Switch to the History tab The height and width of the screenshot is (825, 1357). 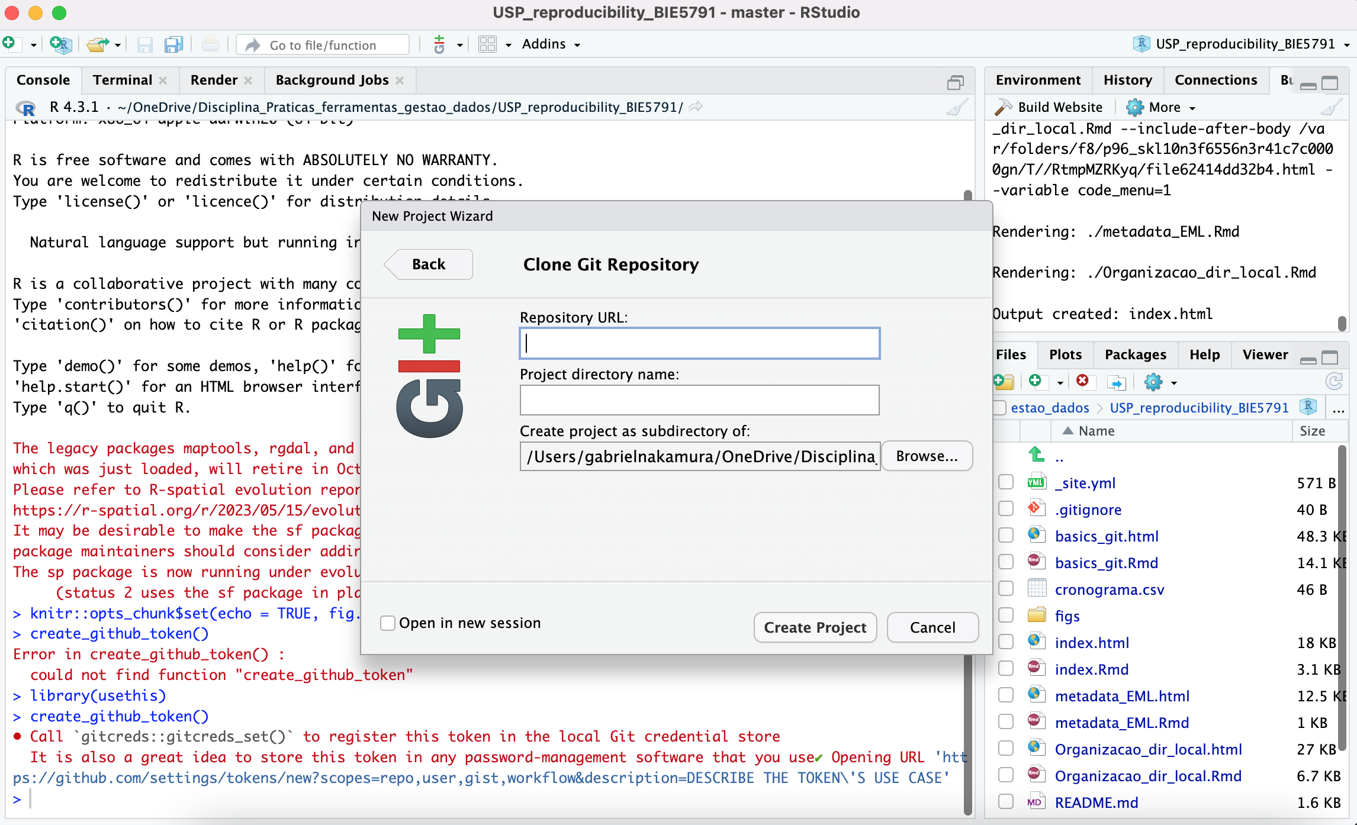1128,80
